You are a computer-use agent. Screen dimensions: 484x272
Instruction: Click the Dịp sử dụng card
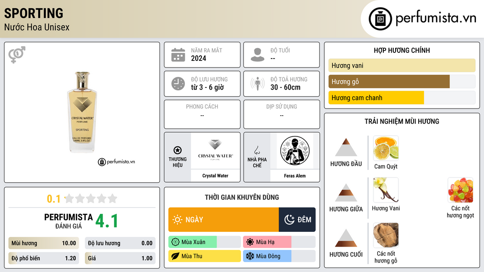tap(282, 114)
